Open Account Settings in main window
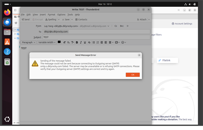 (x=182, y=24)
